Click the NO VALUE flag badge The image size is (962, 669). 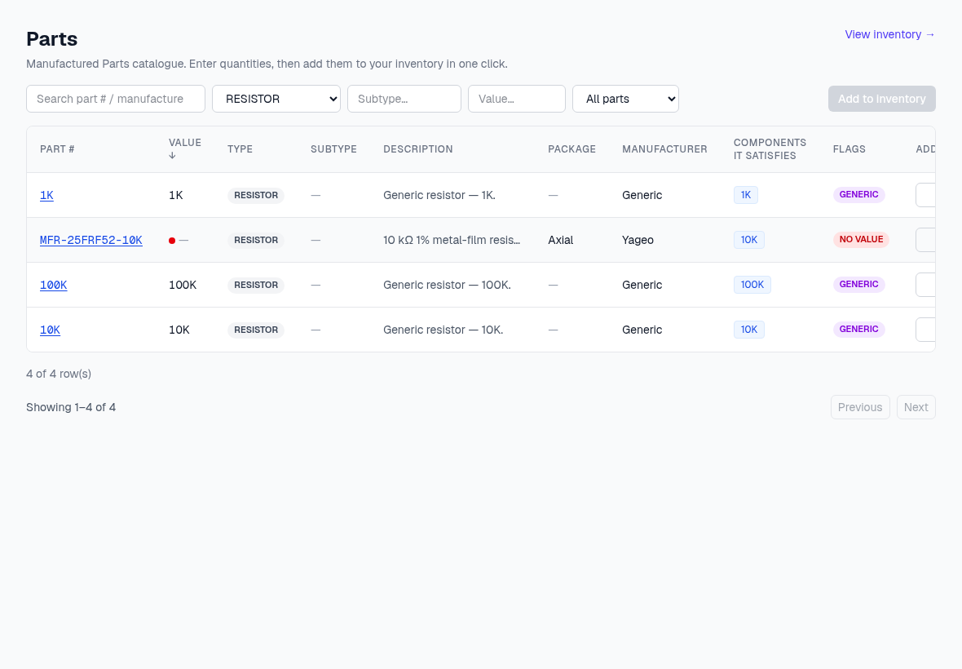[x=861, y=239]
